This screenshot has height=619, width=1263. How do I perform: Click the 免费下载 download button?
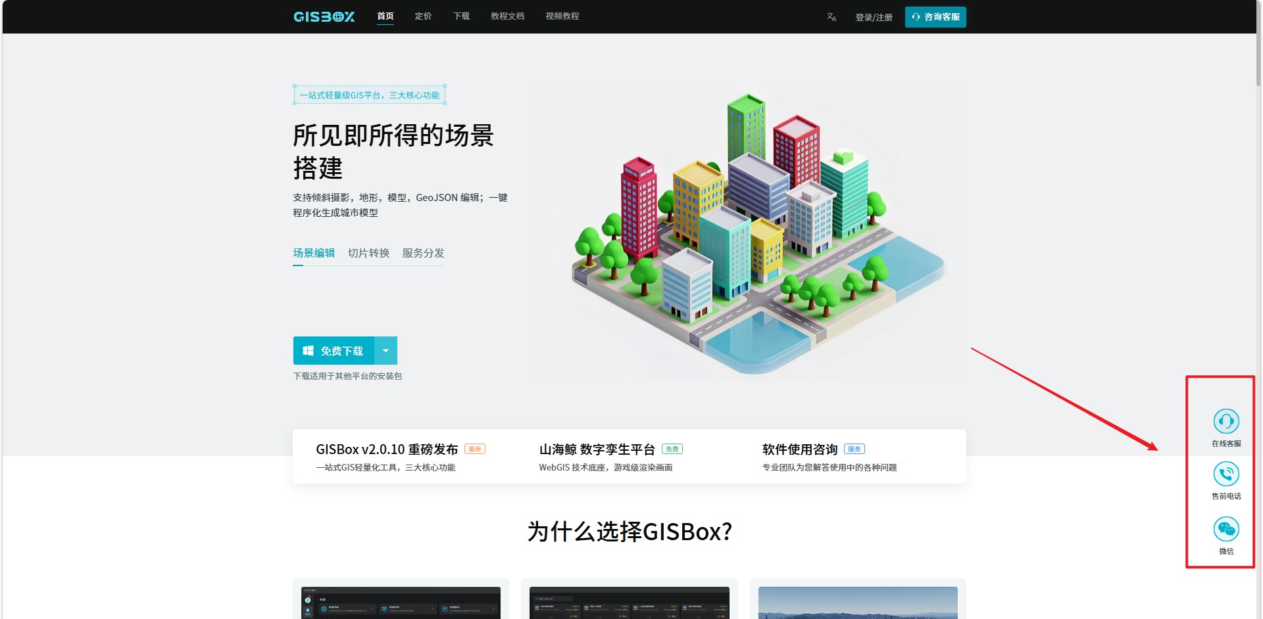(x=334, y=351)
